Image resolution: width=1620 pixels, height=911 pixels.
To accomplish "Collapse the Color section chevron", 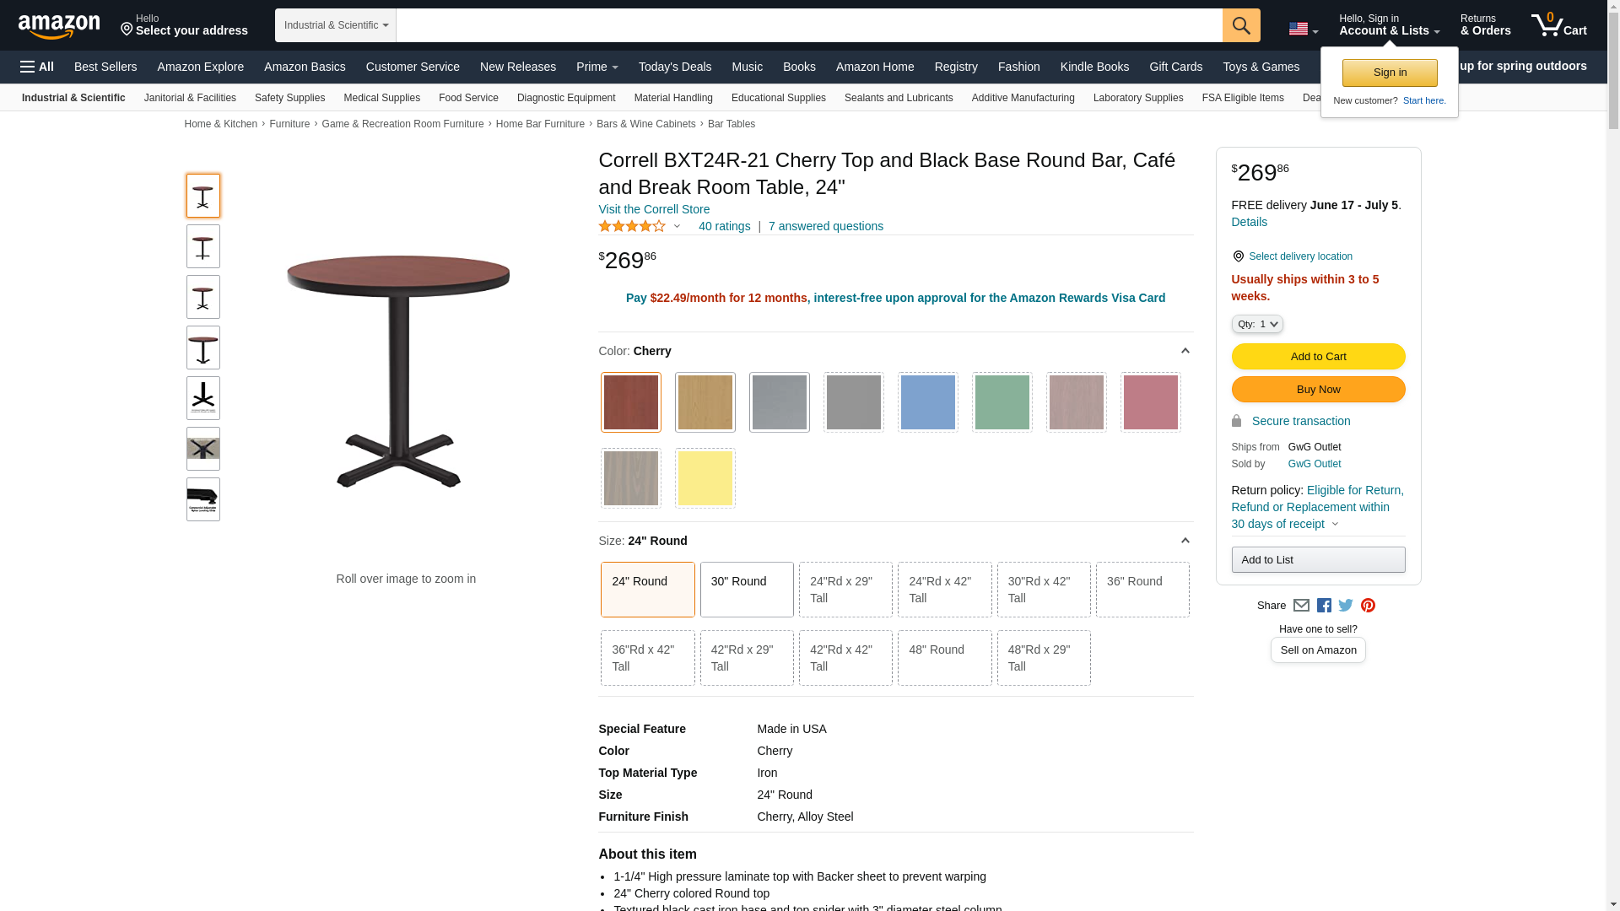I will coord(1185,351).
